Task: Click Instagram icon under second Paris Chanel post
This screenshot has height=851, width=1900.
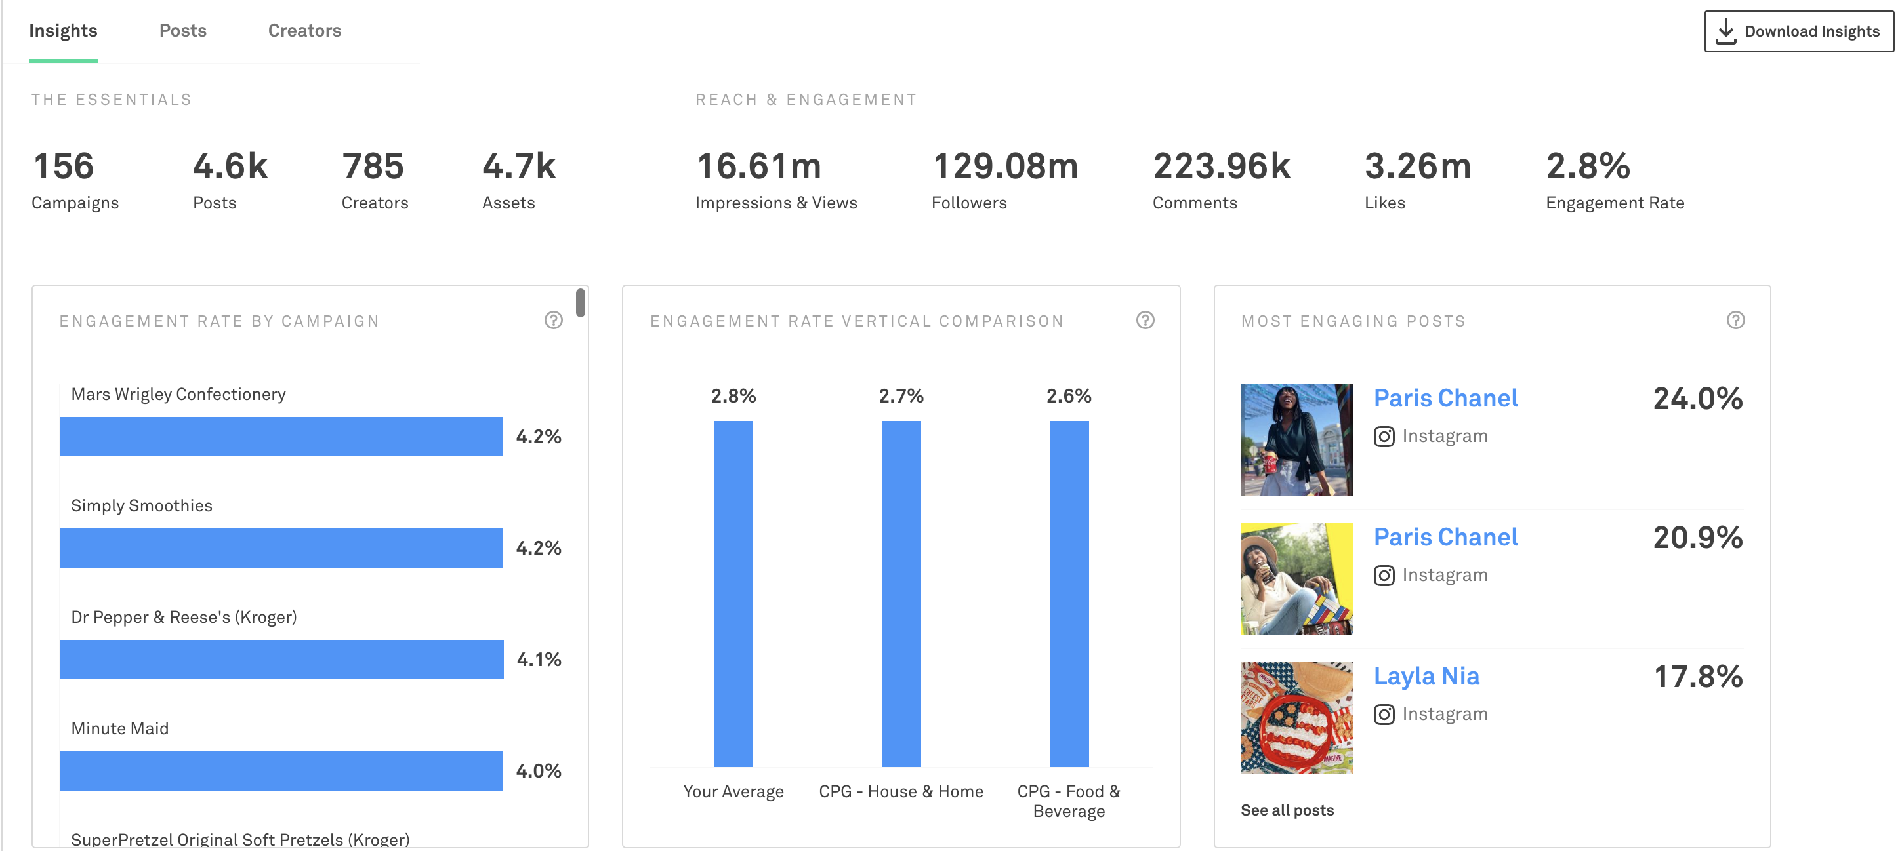Action: coord(1384,576)
